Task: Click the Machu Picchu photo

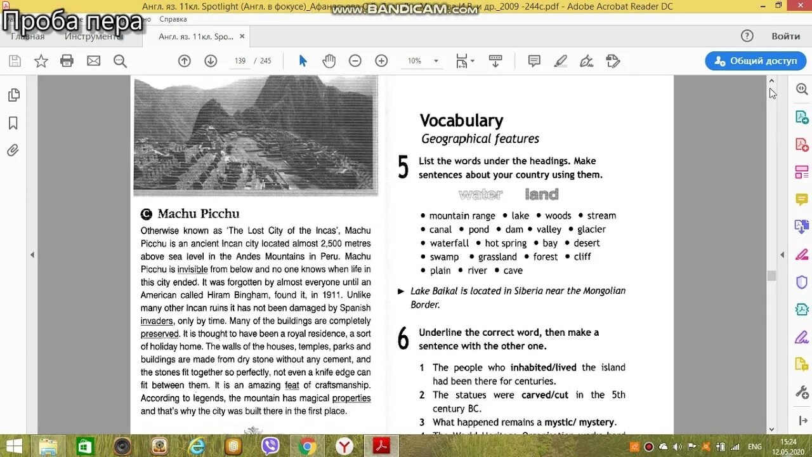Action: [x=256, y=135]
